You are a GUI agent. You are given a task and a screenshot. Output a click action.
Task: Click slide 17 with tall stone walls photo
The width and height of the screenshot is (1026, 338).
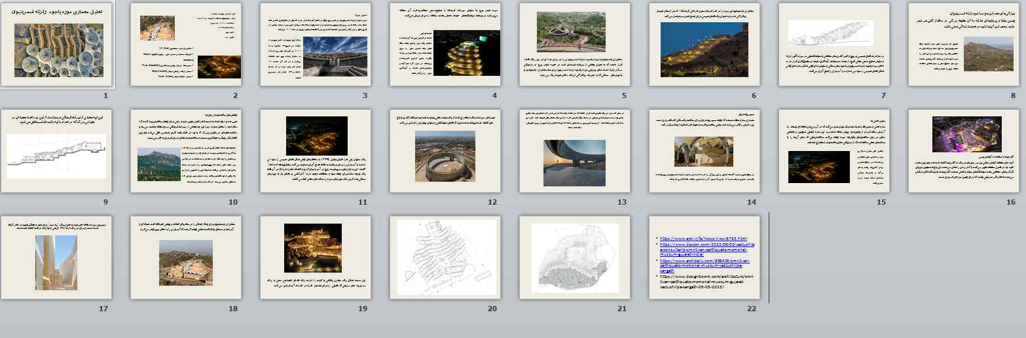tap(57, 257)
